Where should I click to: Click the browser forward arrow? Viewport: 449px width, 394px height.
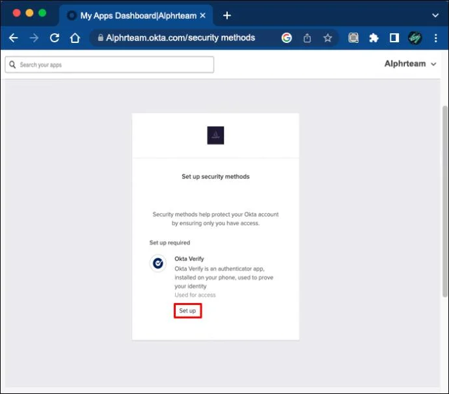[34, 38]
